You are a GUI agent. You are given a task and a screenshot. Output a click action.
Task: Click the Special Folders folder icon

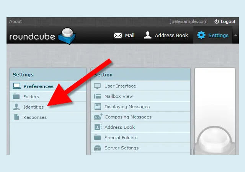point(98,137)
